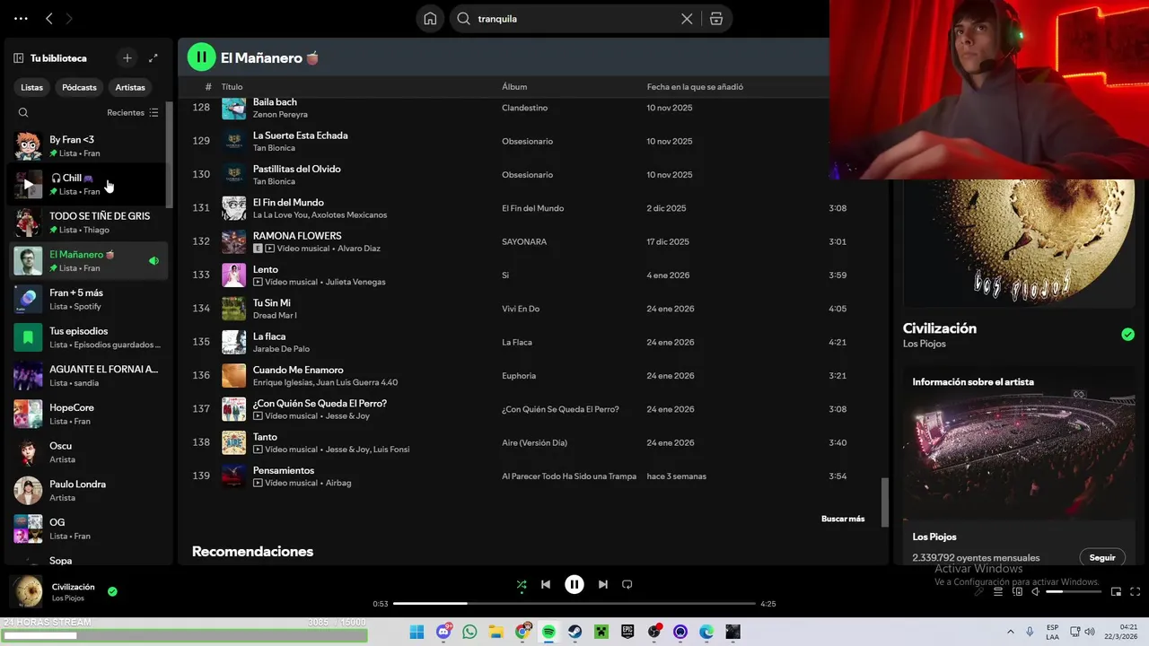Filter library by Listas
Viewport: 1149px width, 646px height.
[32, 87]
